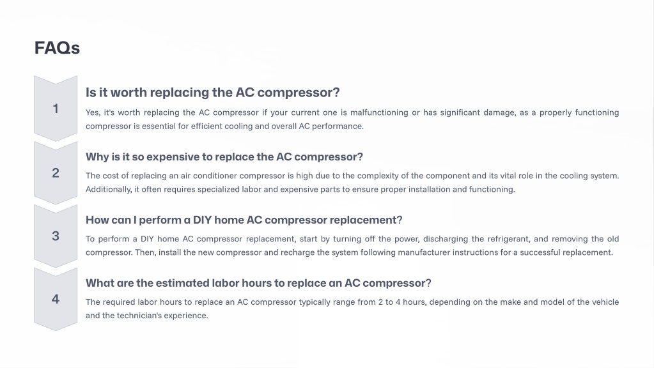
Task: Click the number 2 chevron badge
Action: click(x=56, y=172)
